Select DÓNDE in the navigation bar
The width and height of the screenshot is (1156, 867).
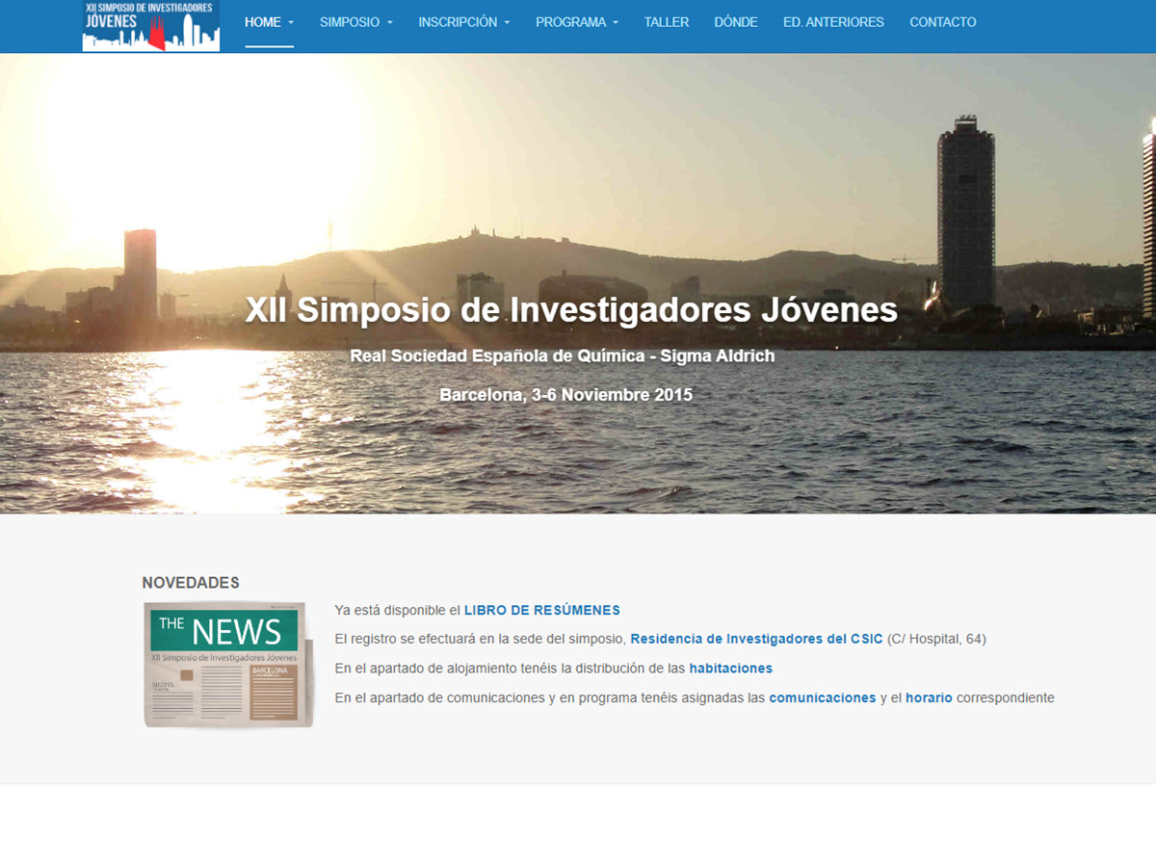pos(735,22)
